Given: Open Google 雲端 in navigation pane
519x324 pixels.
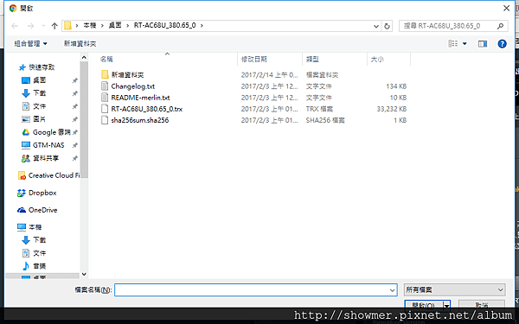Looking at the screenshot, I should pyautogui.click(x=52, y=132).
